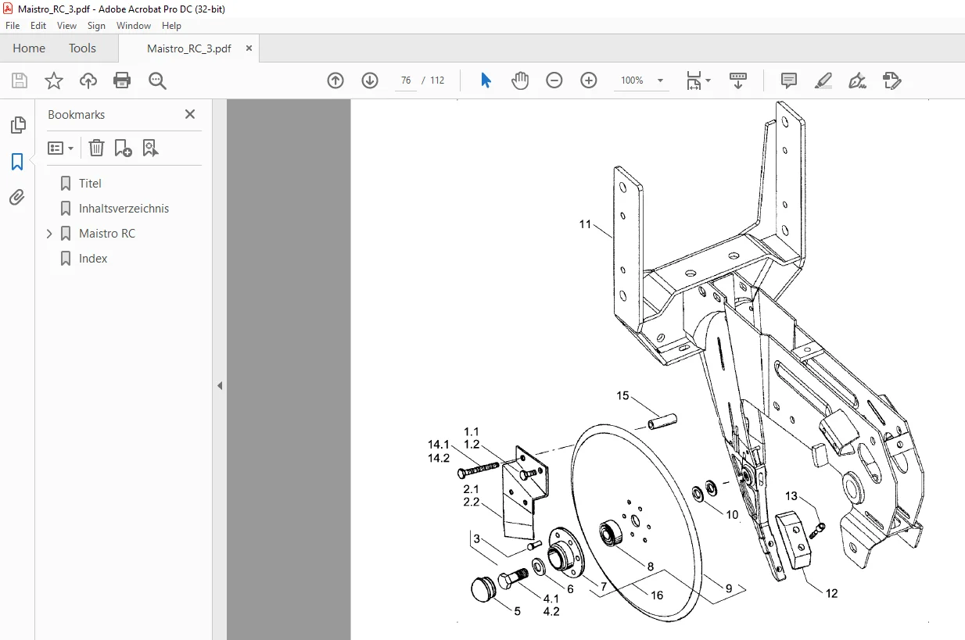Click the scrolling mode keyboard icon
This screenshot has width=965, height=640.
(738, 80)
